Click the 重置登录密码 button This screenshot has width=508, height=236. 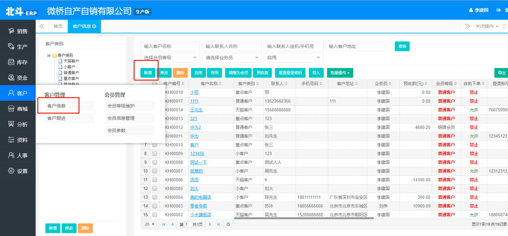[x=290, y=73]
